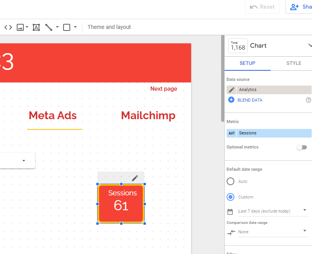This screenshot has height=254, width=312.
Task: Open the Blend Data help tooltip
Action: coord(308,100)
